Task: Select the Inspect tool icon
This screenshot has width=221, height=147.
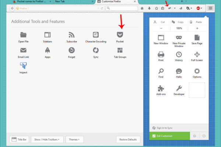Action: [23, 65]
